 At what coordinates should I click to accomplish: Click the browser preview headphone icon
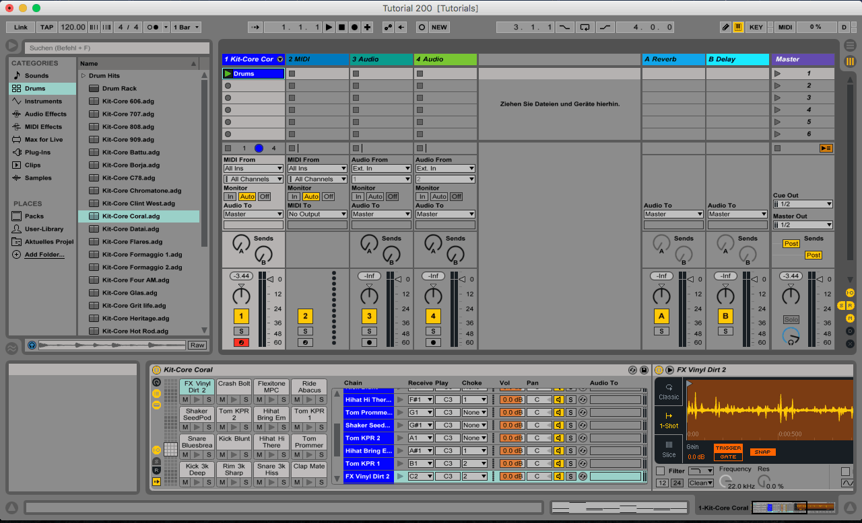pyautogui.click(x=32, y=345)
